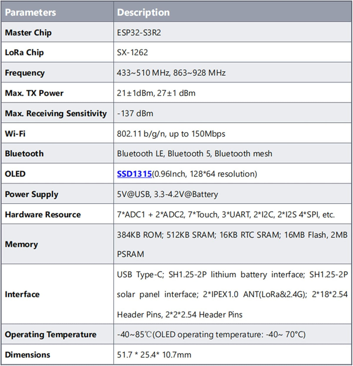The image size is (353, 366).
Task: Click the -40~85℃ temperature value
Action: (x=211, y=335)
